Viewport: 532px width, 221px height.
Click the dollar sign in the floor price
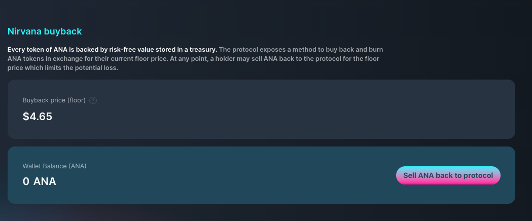(26, 117)
